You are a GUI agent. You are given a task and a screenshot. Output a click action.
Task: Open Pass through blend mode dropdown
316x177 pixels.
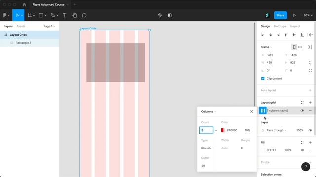pos(276,130)
